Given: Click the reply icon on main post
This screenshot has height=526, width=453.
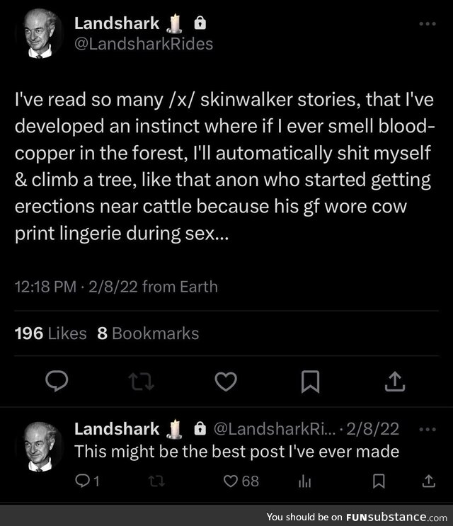Looking at the screenshot, I should coord(56,382).
